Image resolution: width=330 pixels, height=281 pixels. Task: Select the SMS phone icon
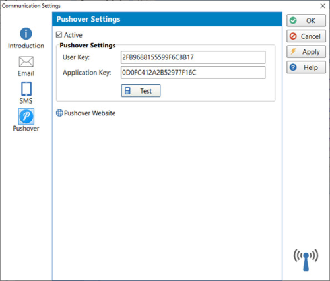pos(26,89)
